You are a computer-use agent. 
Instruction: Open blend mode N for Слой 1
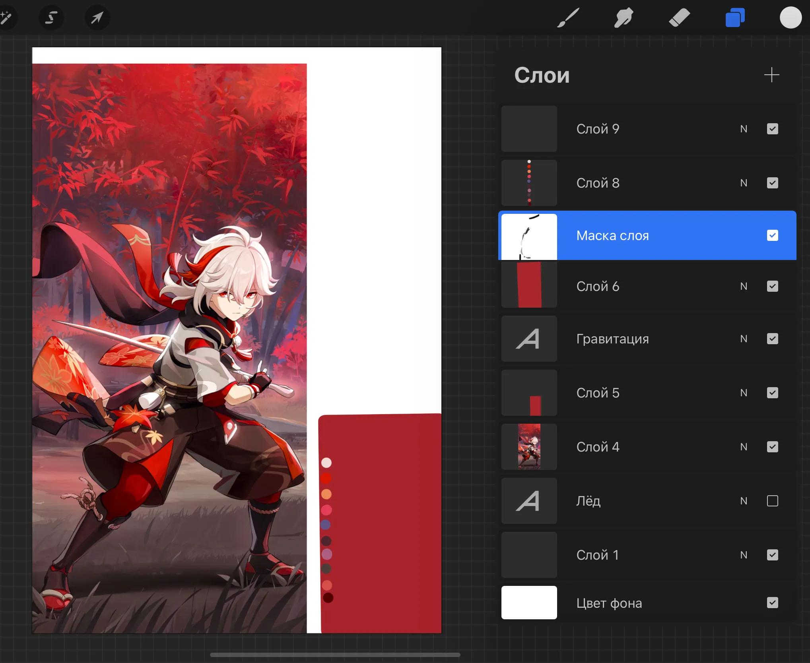click(x=744, y=555)
